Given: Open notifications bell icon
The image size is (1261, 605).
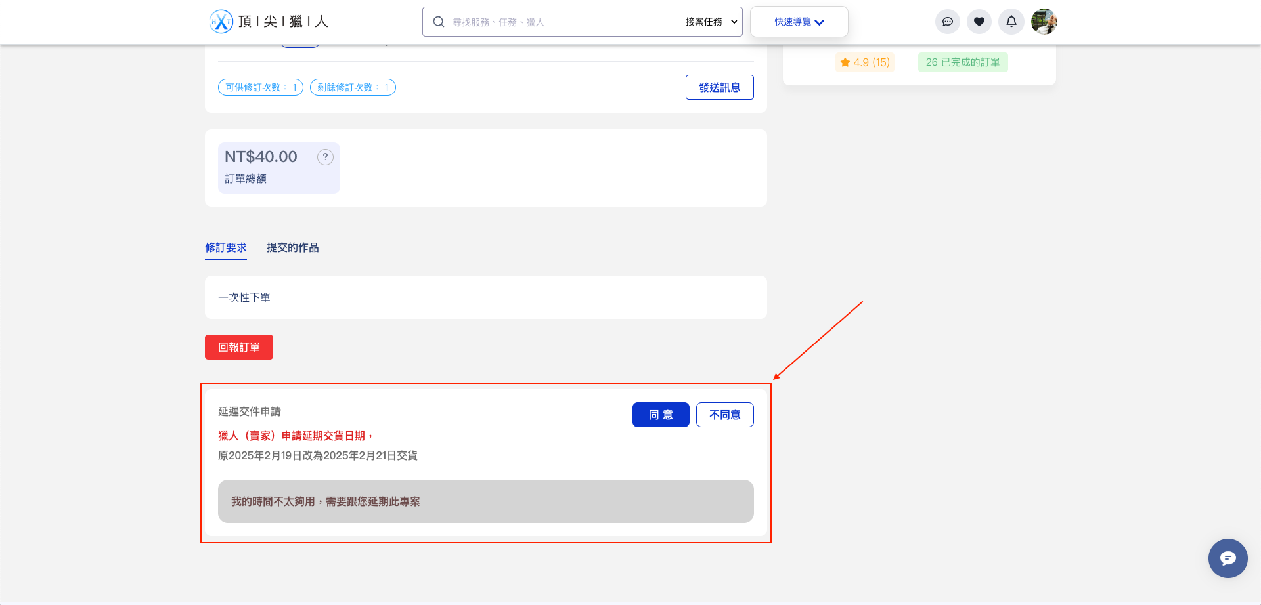Looking at the screenshot, I should tap(1011, 22).
